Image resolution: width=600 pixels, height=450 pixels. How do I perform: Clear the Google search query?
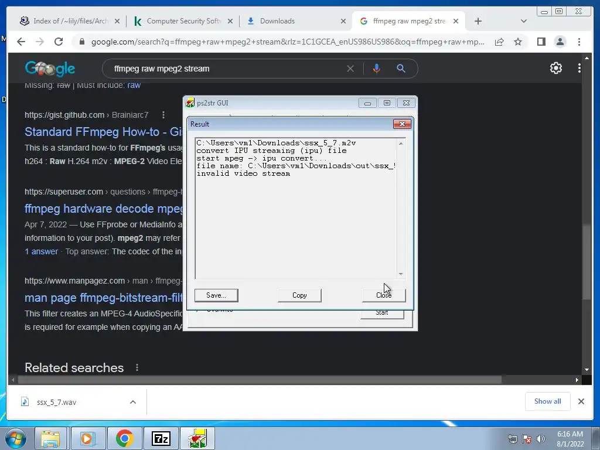[350, 69]
